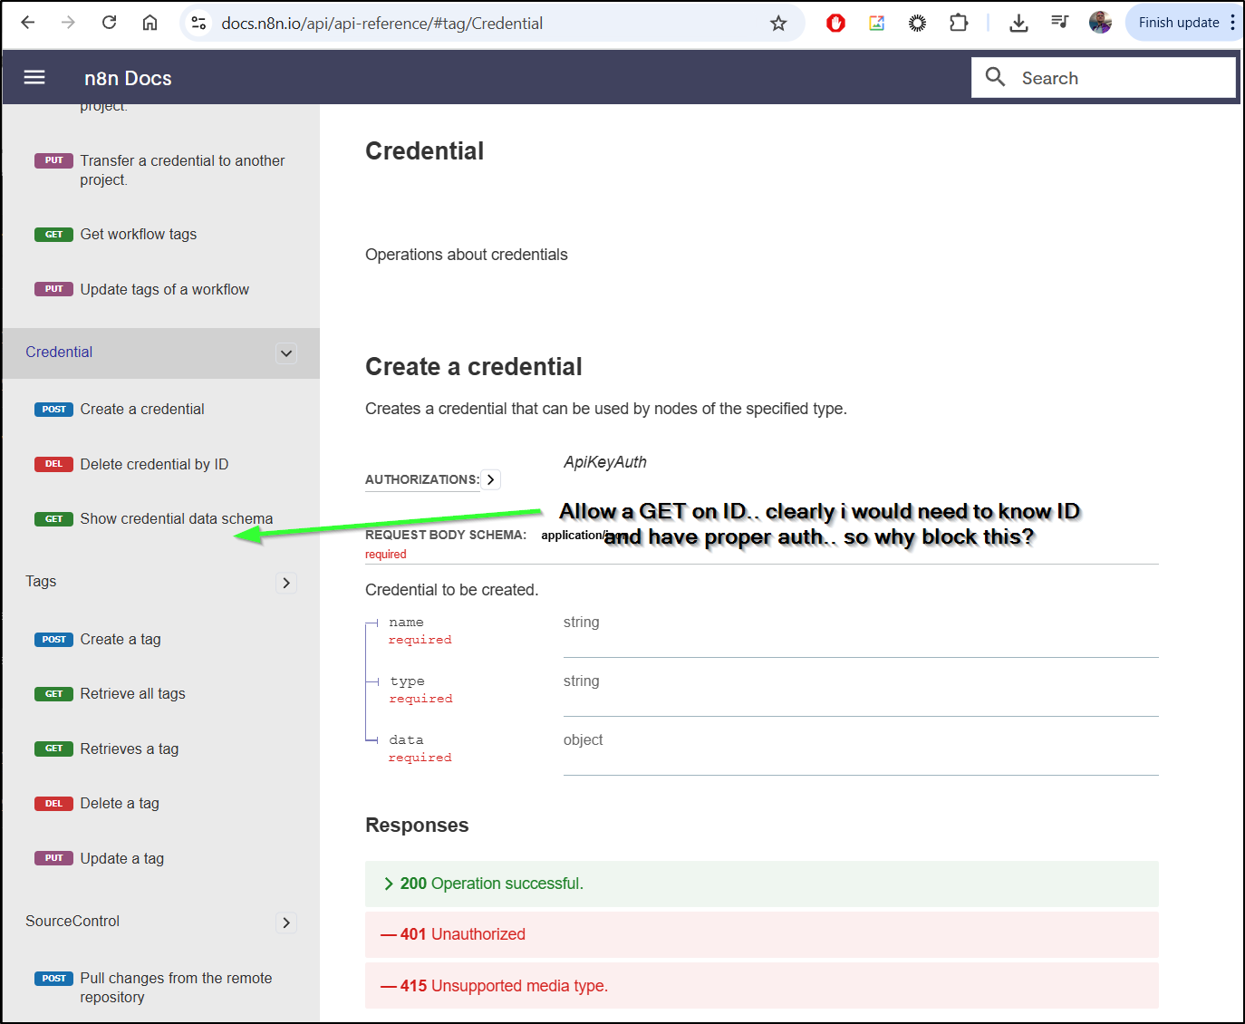This screenshot has height=1024, width=1245.
Task: Go to browser home page icon
Action: pos(150,23)
